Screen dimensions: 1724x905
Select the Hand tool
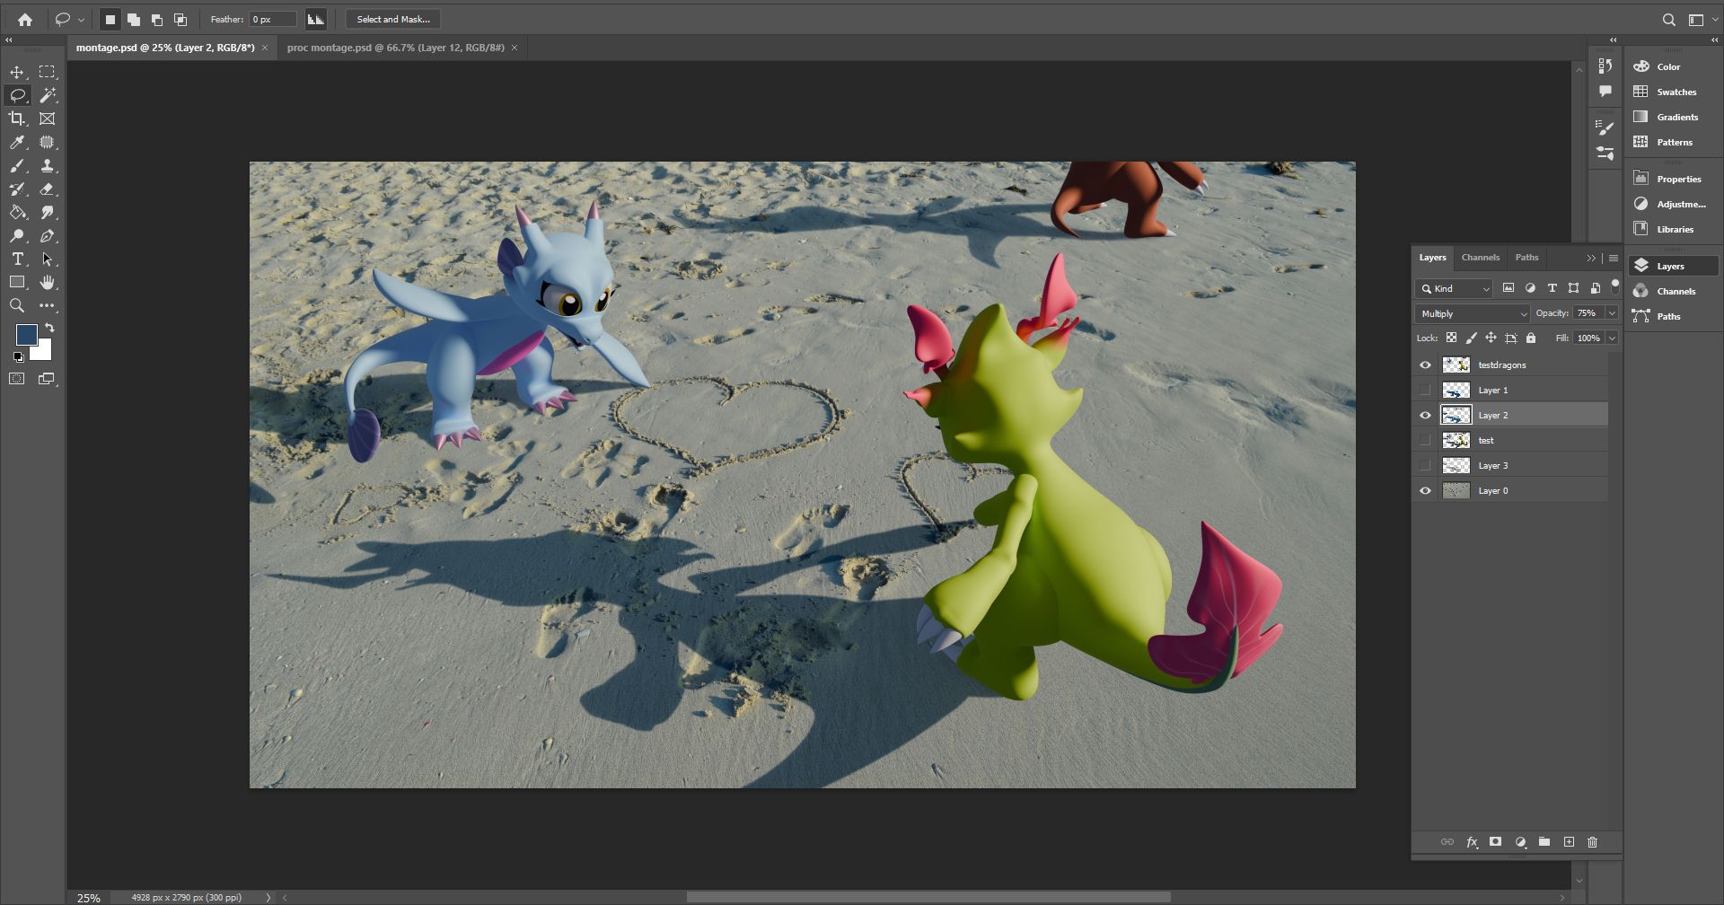[48, 283]
